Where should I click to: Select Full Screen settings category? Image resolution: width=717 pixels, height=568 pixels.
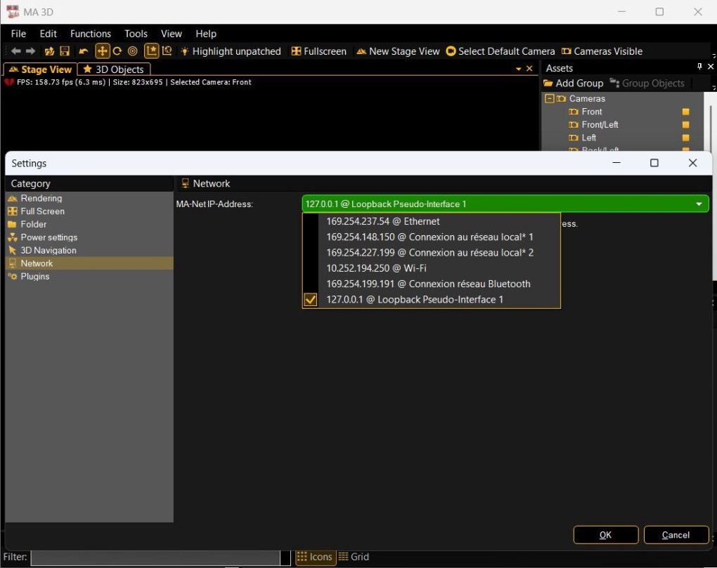point(89,211)
